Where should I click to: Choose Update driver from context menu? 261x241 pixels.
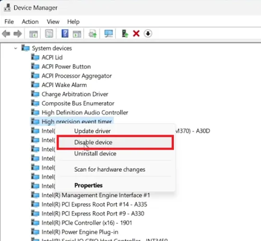click(115, 131)
